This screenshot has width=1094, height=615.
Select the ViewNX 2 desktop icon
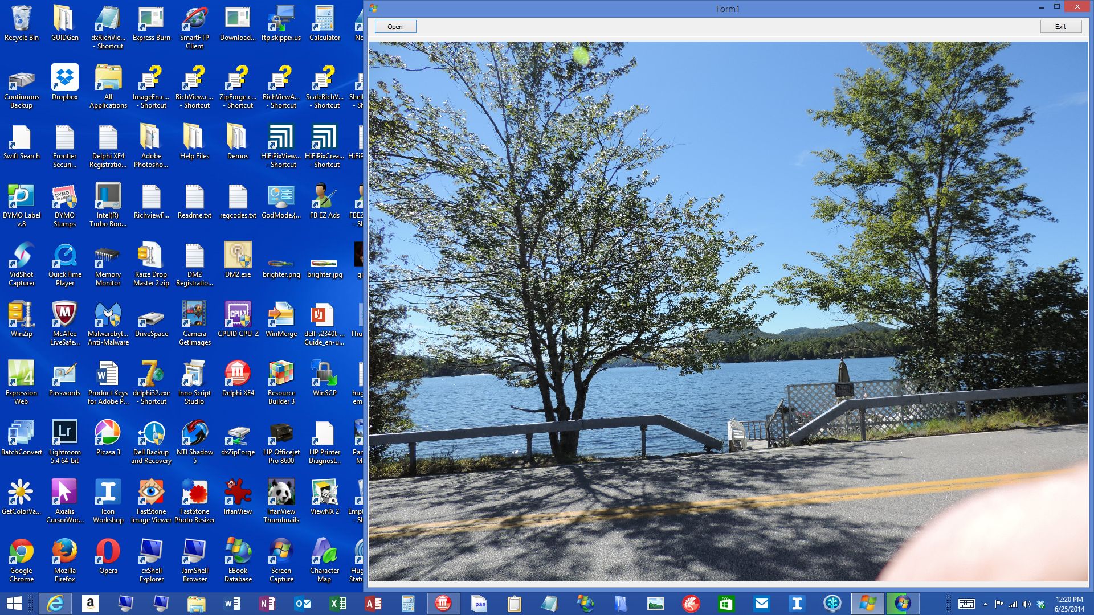(x=325, y=498)
